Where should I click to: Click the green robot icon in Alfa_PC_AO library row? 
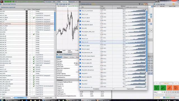[34, 69]
